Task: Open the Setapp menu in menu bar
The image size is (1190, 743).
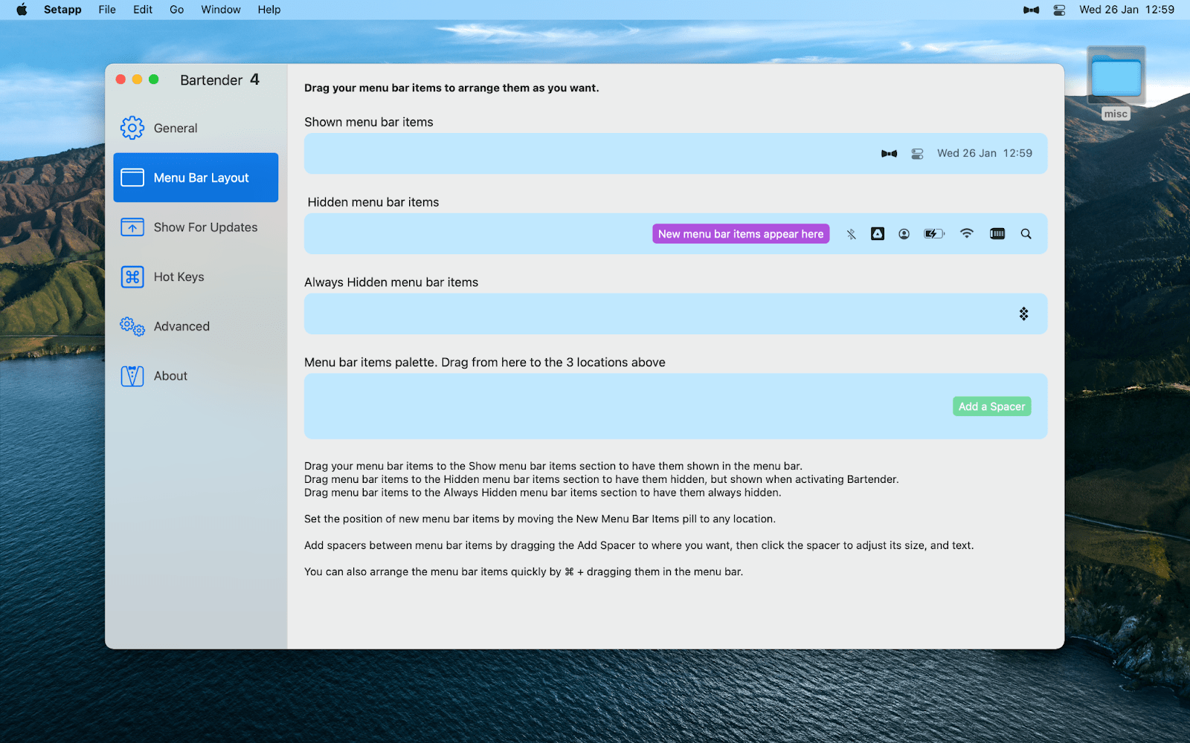Action: (62, 10)
